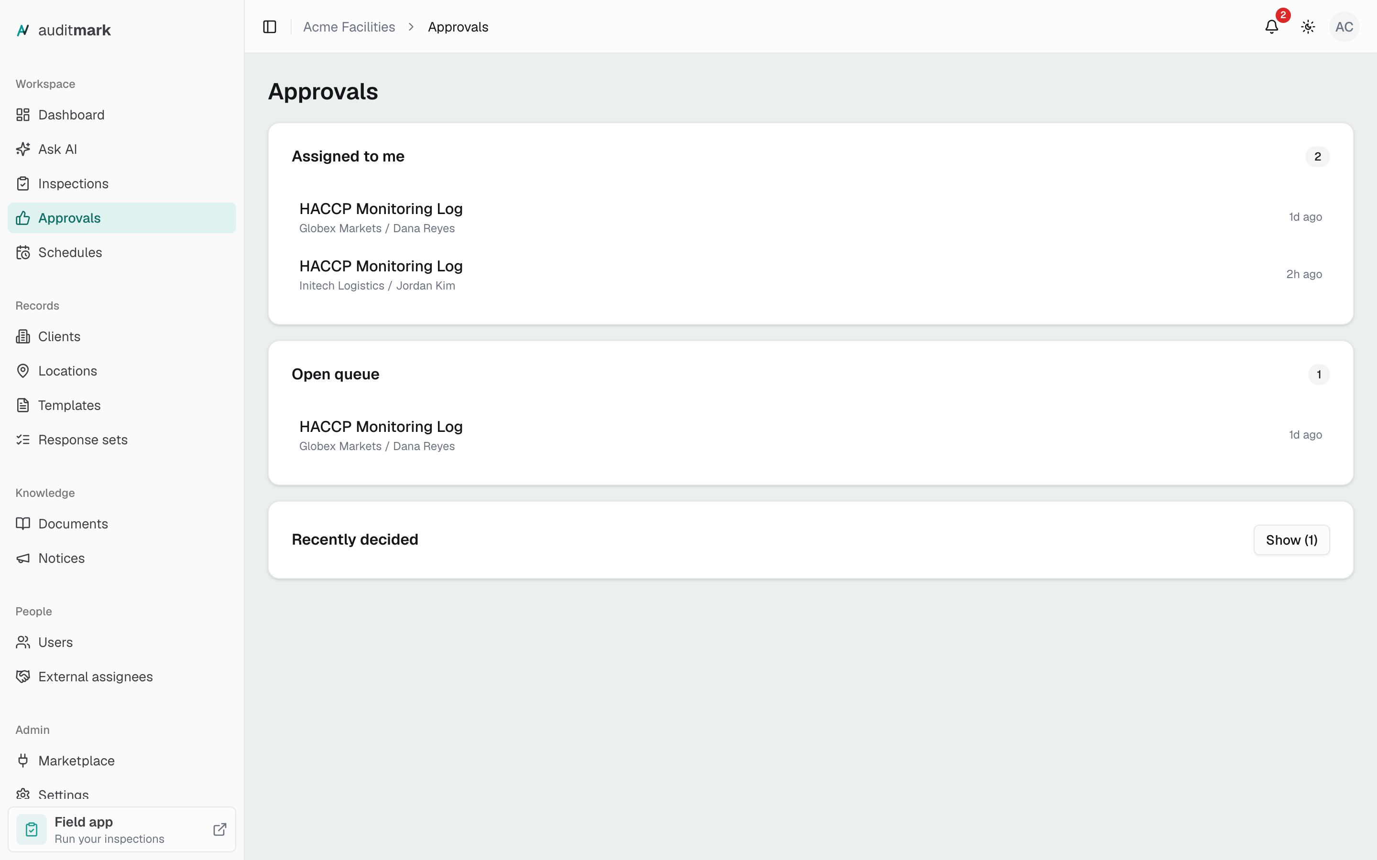Click the Approvals breadcrumb text
This screenshot has height=860, width=1377.
458,27
